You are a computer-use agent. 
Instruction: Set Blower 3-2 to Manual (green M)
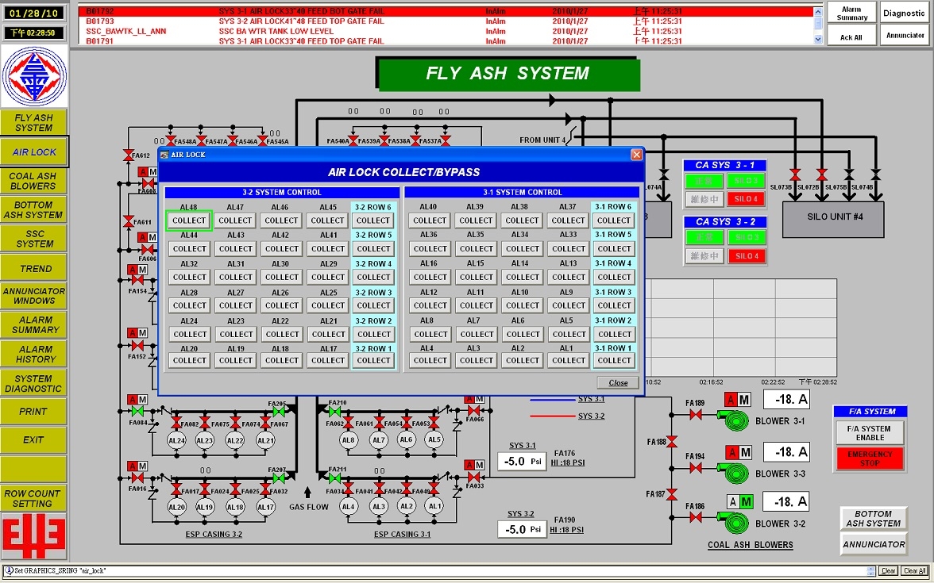click(745, 502)
